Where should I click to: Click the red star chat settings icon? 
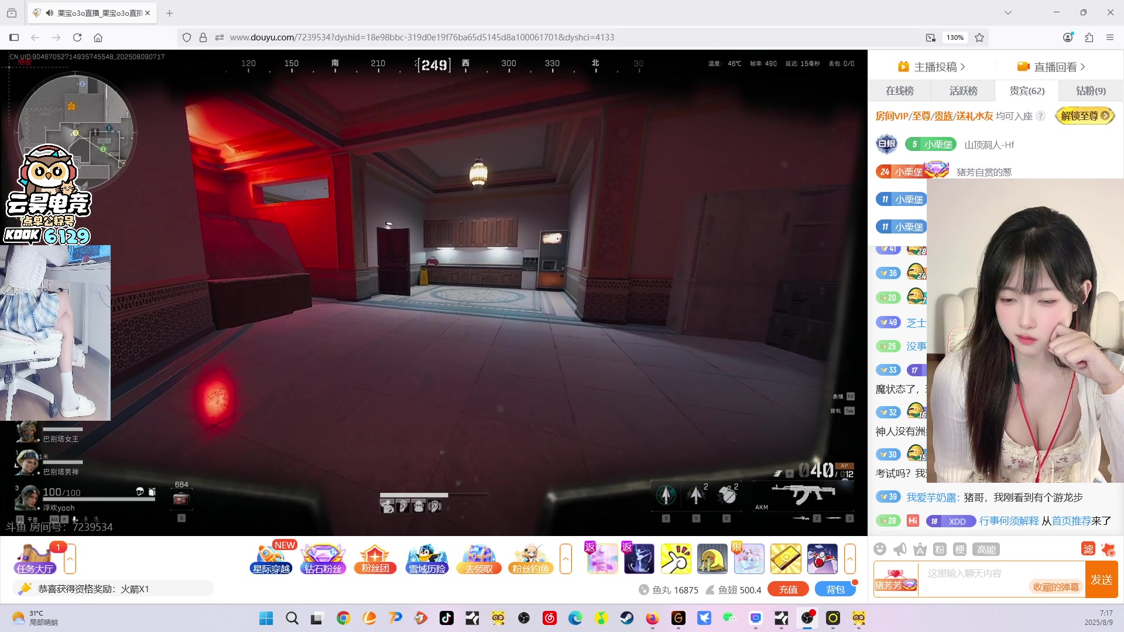coord(1108,549)
